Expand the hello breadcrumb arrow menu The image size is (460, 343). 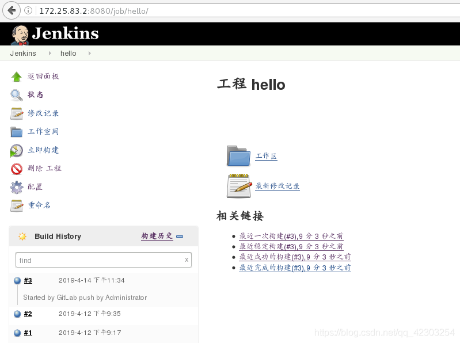coord(89,53)
